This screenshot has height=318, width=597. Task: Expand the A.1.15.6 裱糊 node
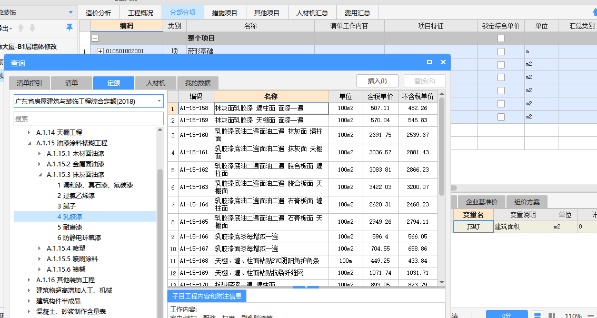click(x=40, y=269)
